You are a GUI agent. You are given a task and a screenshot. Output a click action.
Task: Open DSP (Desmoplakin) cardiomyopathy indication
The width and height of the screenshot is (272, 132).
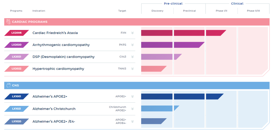pos(63,57)
